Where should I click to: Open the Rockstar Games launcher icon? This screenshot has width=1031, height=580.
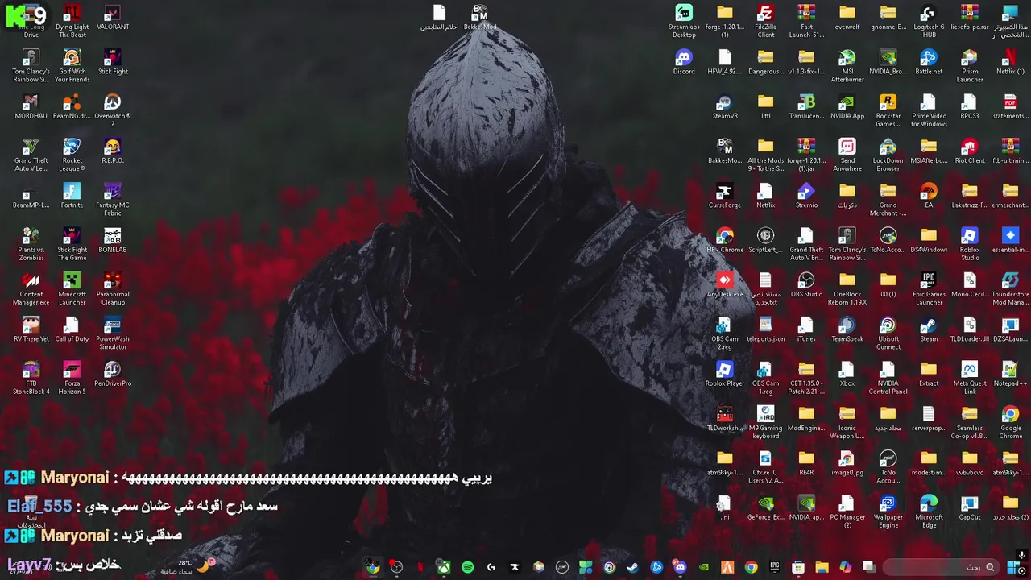(888, 111)
